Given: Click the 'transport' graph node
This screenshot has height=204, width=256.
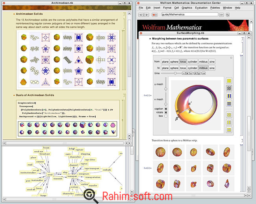Looking at the screenshot, I should pos(72,176).
